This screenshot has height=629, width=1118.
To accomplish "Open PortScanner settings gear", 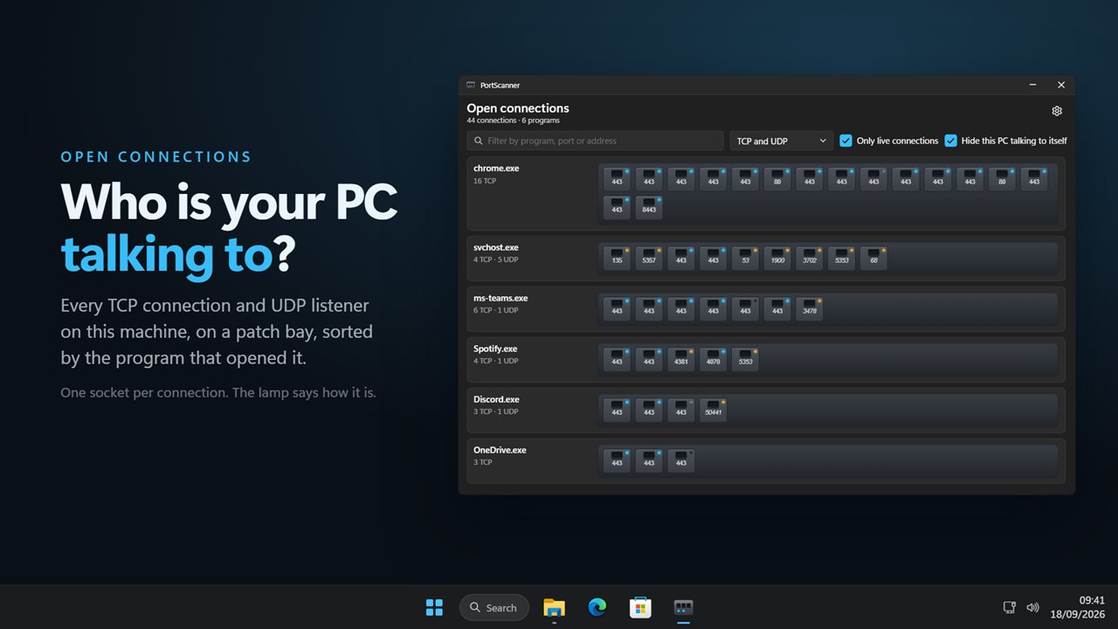I will click(1057, 111).
